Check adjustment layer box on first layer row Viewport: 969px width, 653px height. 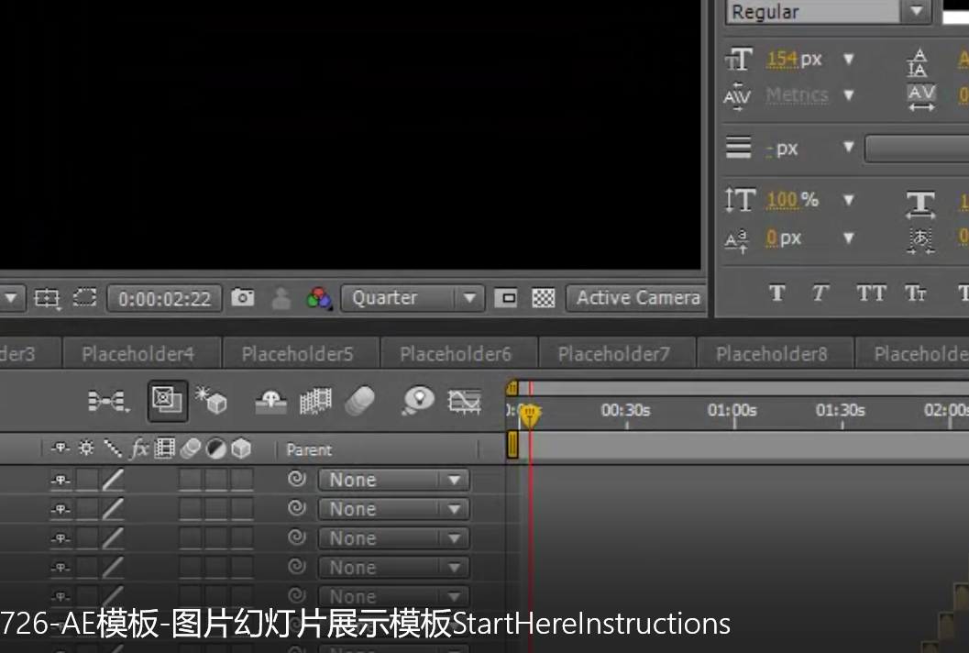click(x=215, y=480)
